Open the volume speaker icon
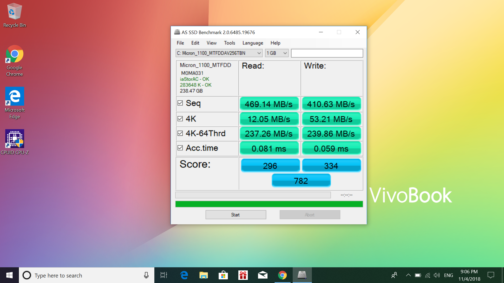 437,275
